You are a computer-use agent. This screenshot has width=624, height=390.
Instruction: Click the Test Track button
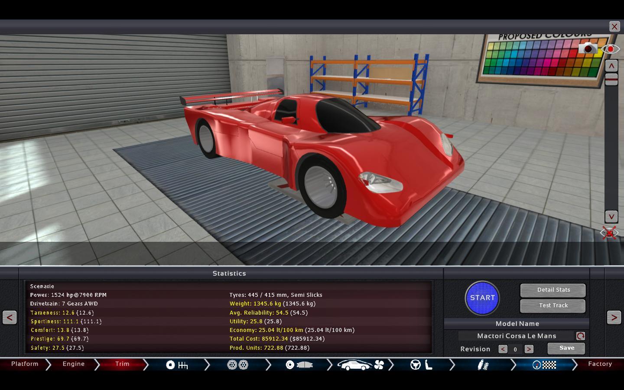click(553, 305)
